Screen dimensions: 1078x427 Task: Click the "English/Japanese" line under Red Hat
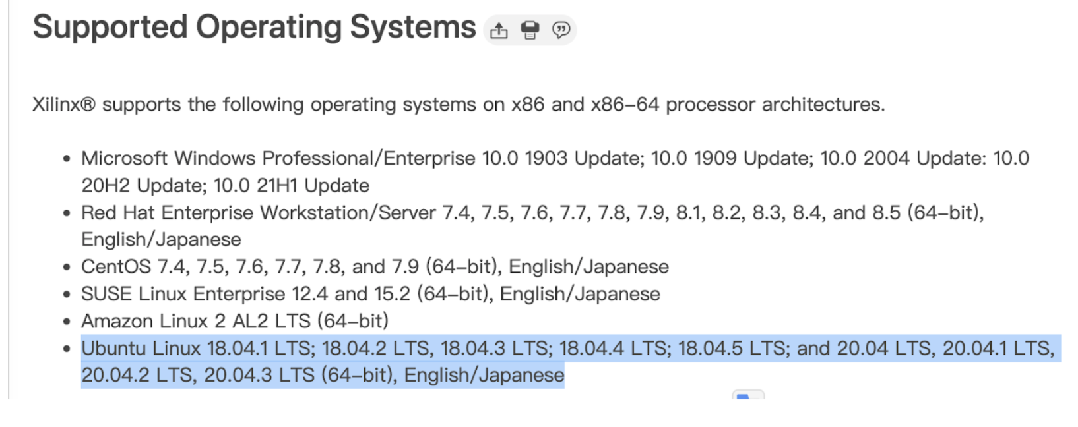pyautogui.click(x=161, y=239)
